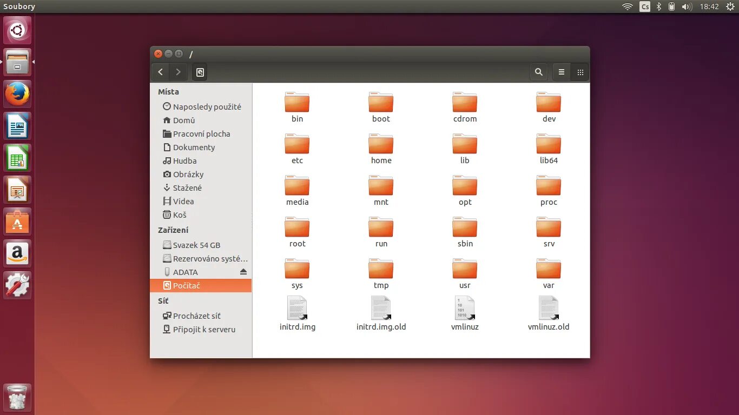This screenshot has height=415, width=739.
Task: Switch to list view
Action: coord(562,72)
